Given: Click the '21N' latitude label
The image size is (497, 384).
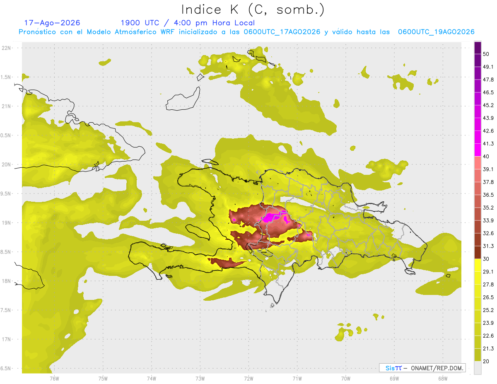Looking at the screenshot, I should click(7, 106).
